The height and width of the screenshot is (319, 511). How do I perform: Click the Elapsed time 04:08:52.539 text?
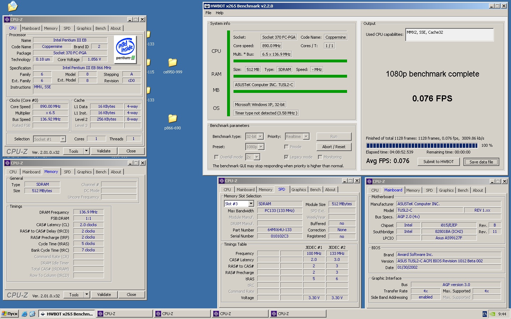pos(390,152)
